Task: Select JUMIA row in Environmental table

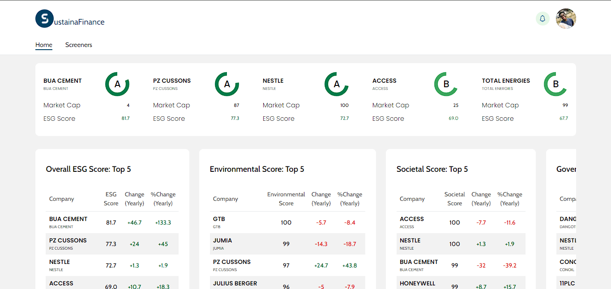Action: (287, 244)
